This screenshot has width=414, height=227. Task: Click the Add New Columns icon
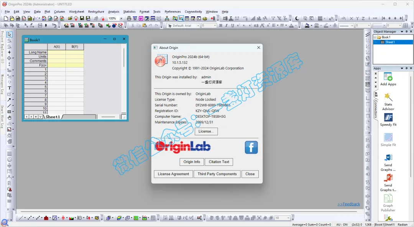point(213,18)
